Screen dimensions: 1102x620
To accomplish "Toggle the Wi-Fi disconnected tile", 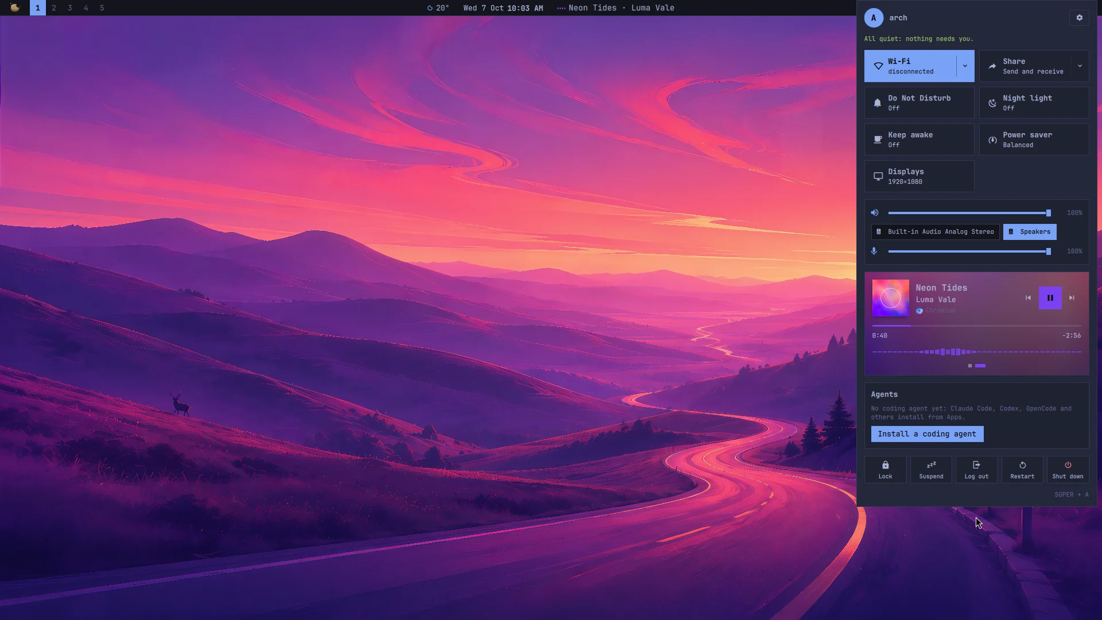I will (910, 66).
